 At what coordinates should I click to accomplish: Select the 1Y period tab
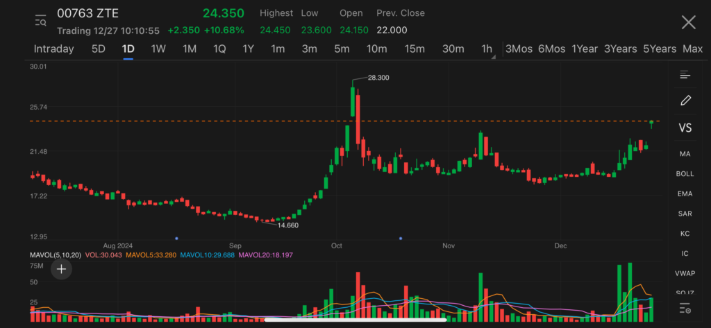pyautogui.click(x=248, y=49)
